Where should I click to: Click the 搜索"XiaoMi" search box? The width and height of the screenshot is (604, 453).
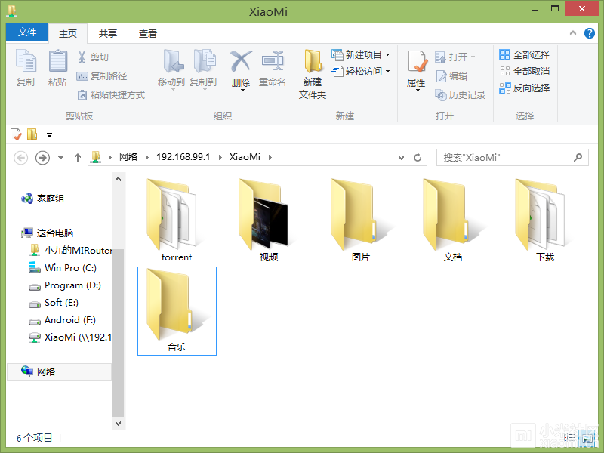point(504,158)
